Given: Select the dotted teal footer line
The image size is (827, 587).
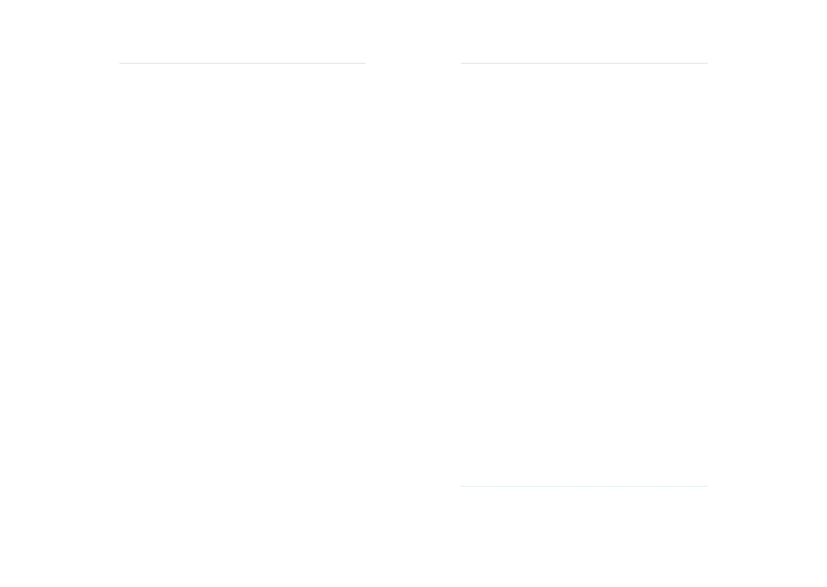Looking at the screenshot, I should click(x=584, y=486).
